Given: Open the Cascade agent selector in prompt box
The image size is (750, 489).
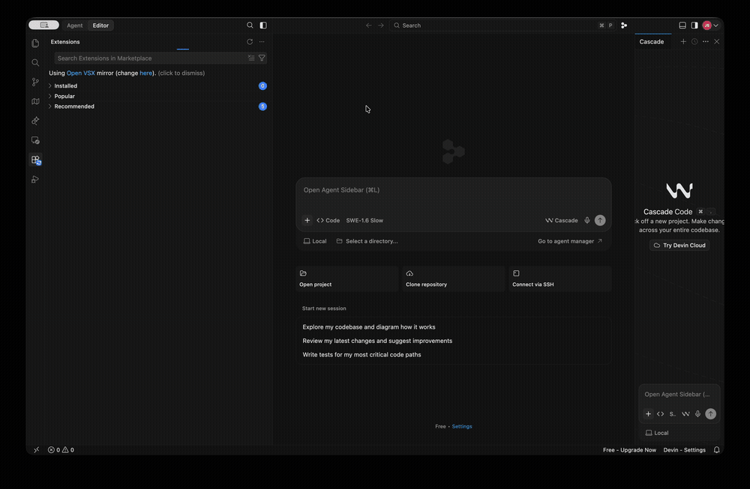Looking at the screenshot, I should coord(562,220).
